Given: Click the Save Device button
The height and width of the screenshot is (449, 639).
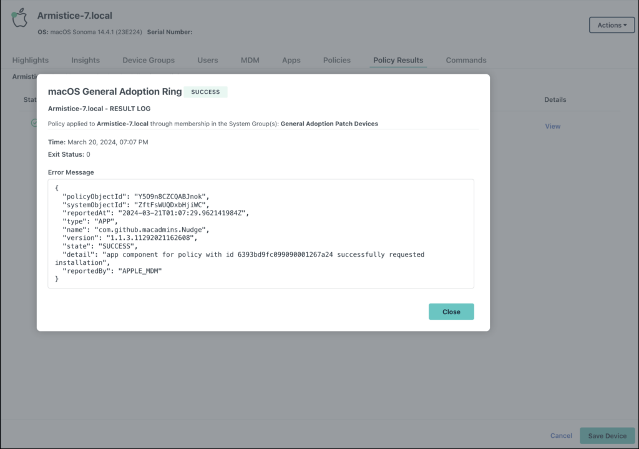Looking at the screenshot, I should tap(607, 435).
